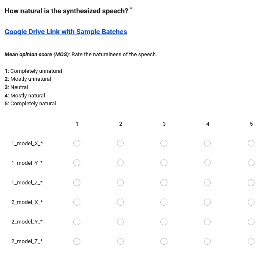Select rating 4 for 1_model_Z_*
The width and height of the screenshot is (267, 256).
pyautogui.click(x=207, y=182)
